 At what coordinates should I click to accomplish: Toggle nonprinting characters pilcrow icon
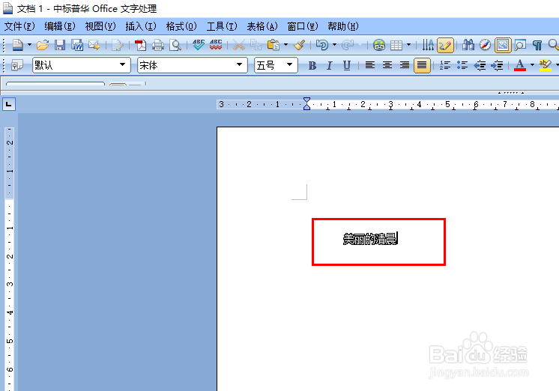click(x=537, y=45)
